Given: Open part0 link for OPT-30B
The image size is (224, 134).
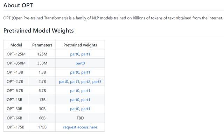Looking at the screenshot, I should [x=75, y=109].
